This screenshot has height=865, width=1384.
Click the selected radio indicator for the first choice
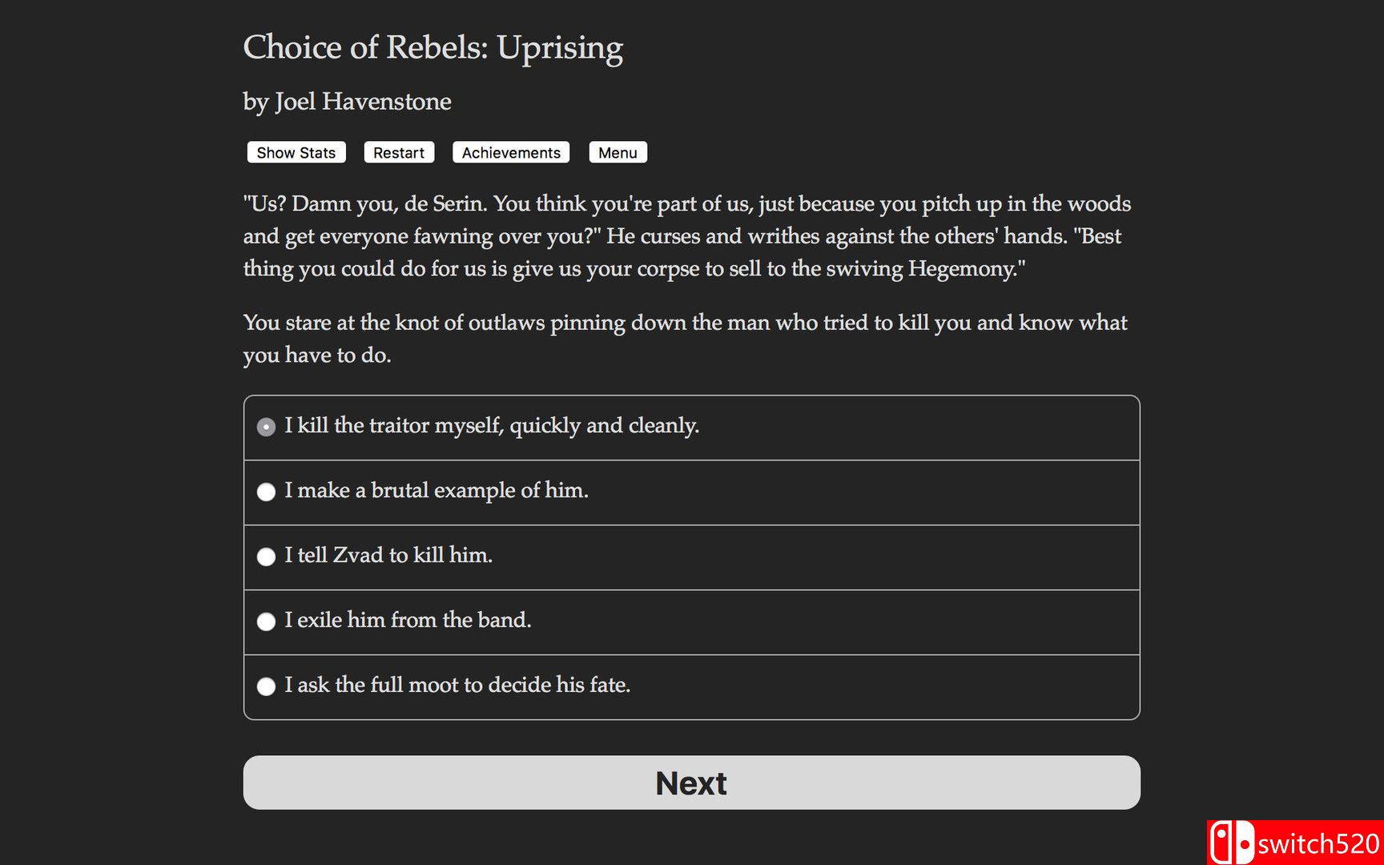tap(266, 427)
